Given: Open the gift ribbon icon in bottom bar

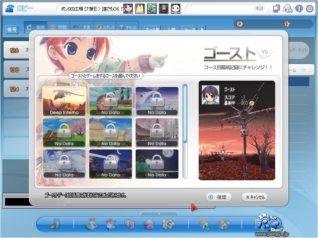Looking at the screenshot, I should click(110, 224).
